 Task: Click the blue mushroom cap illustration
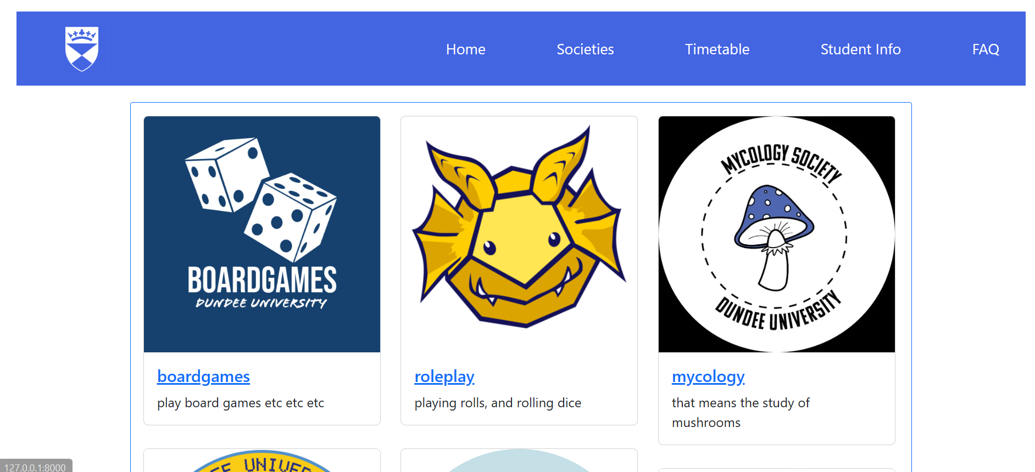click(x=774, y=215)
